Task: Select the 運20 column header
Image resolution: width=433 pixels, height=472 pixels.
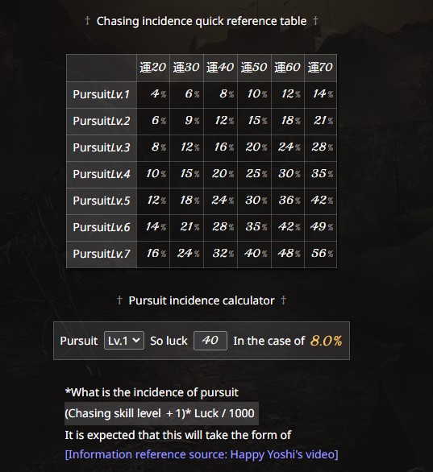Action: (153, 68)
